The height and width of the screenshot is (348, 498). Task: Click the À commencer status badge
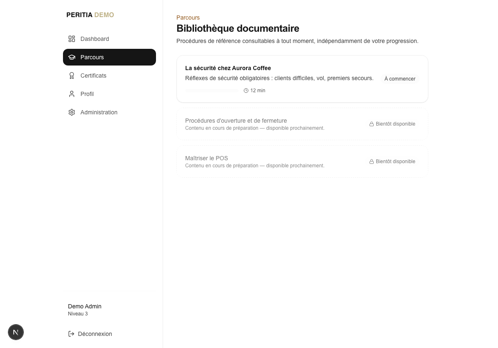click(x=400, y=79)
